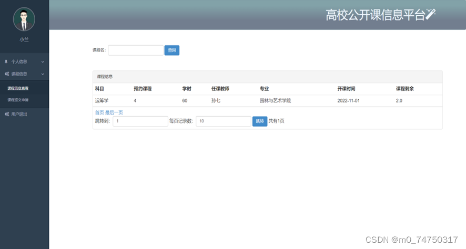This screenshot has height=249, width=466.
Task: Click the 科目 column header
Action: click(99, 89)
